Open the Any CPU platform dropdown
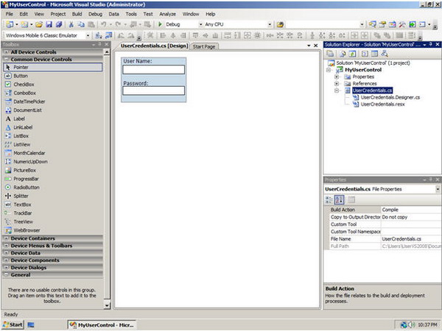This screenshot has height=331, width=442. point(270,24)
